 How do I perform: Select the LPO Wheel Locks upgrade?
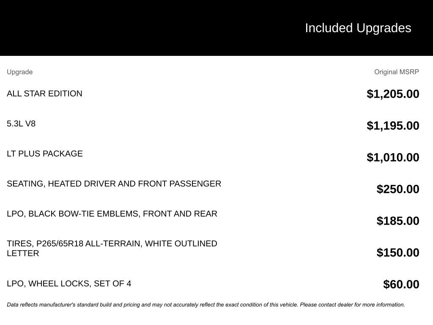coord(69,284)
